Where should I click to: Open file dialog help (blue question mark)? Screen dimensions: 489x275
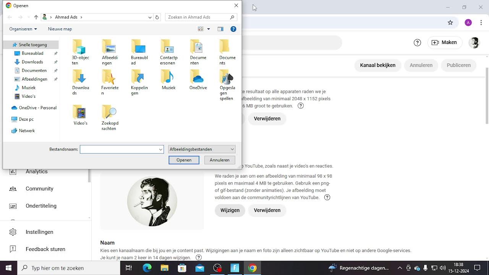(x=233, y=29)
